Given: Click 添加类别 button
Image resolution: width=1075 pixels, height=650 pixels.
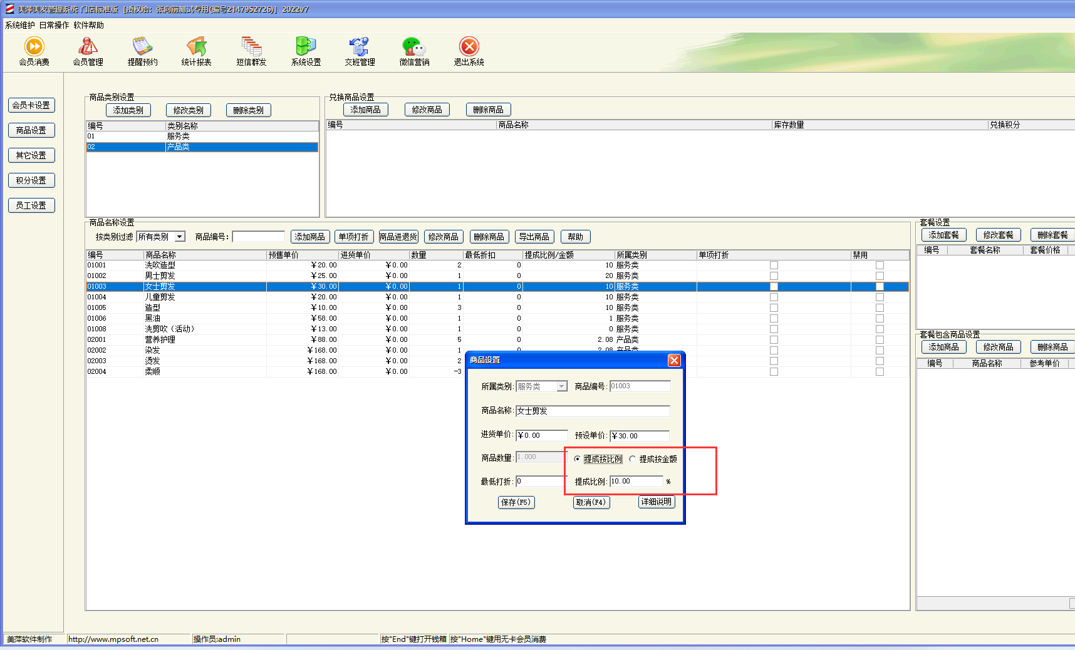Looking at the screenshot, I should pos(128,110).
